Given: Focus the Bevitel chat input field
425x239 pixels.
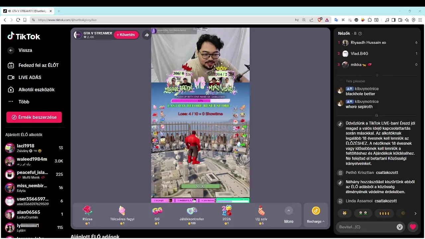Looking at the screenshot, I should (366, 227).
